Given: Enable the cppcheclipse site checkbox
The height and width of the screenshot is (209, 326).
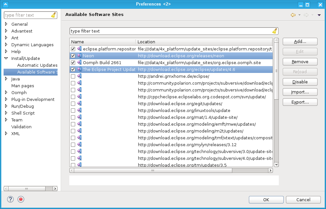Looking at the screenshot, I should click(73, 97).
